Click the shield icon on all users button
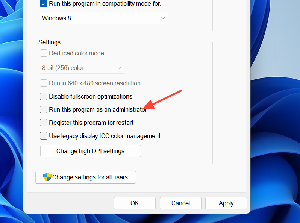 47,177
